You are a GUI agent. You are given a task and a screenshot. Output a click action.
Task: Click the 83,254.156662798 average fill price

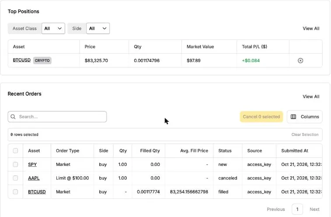click(189, 192)
